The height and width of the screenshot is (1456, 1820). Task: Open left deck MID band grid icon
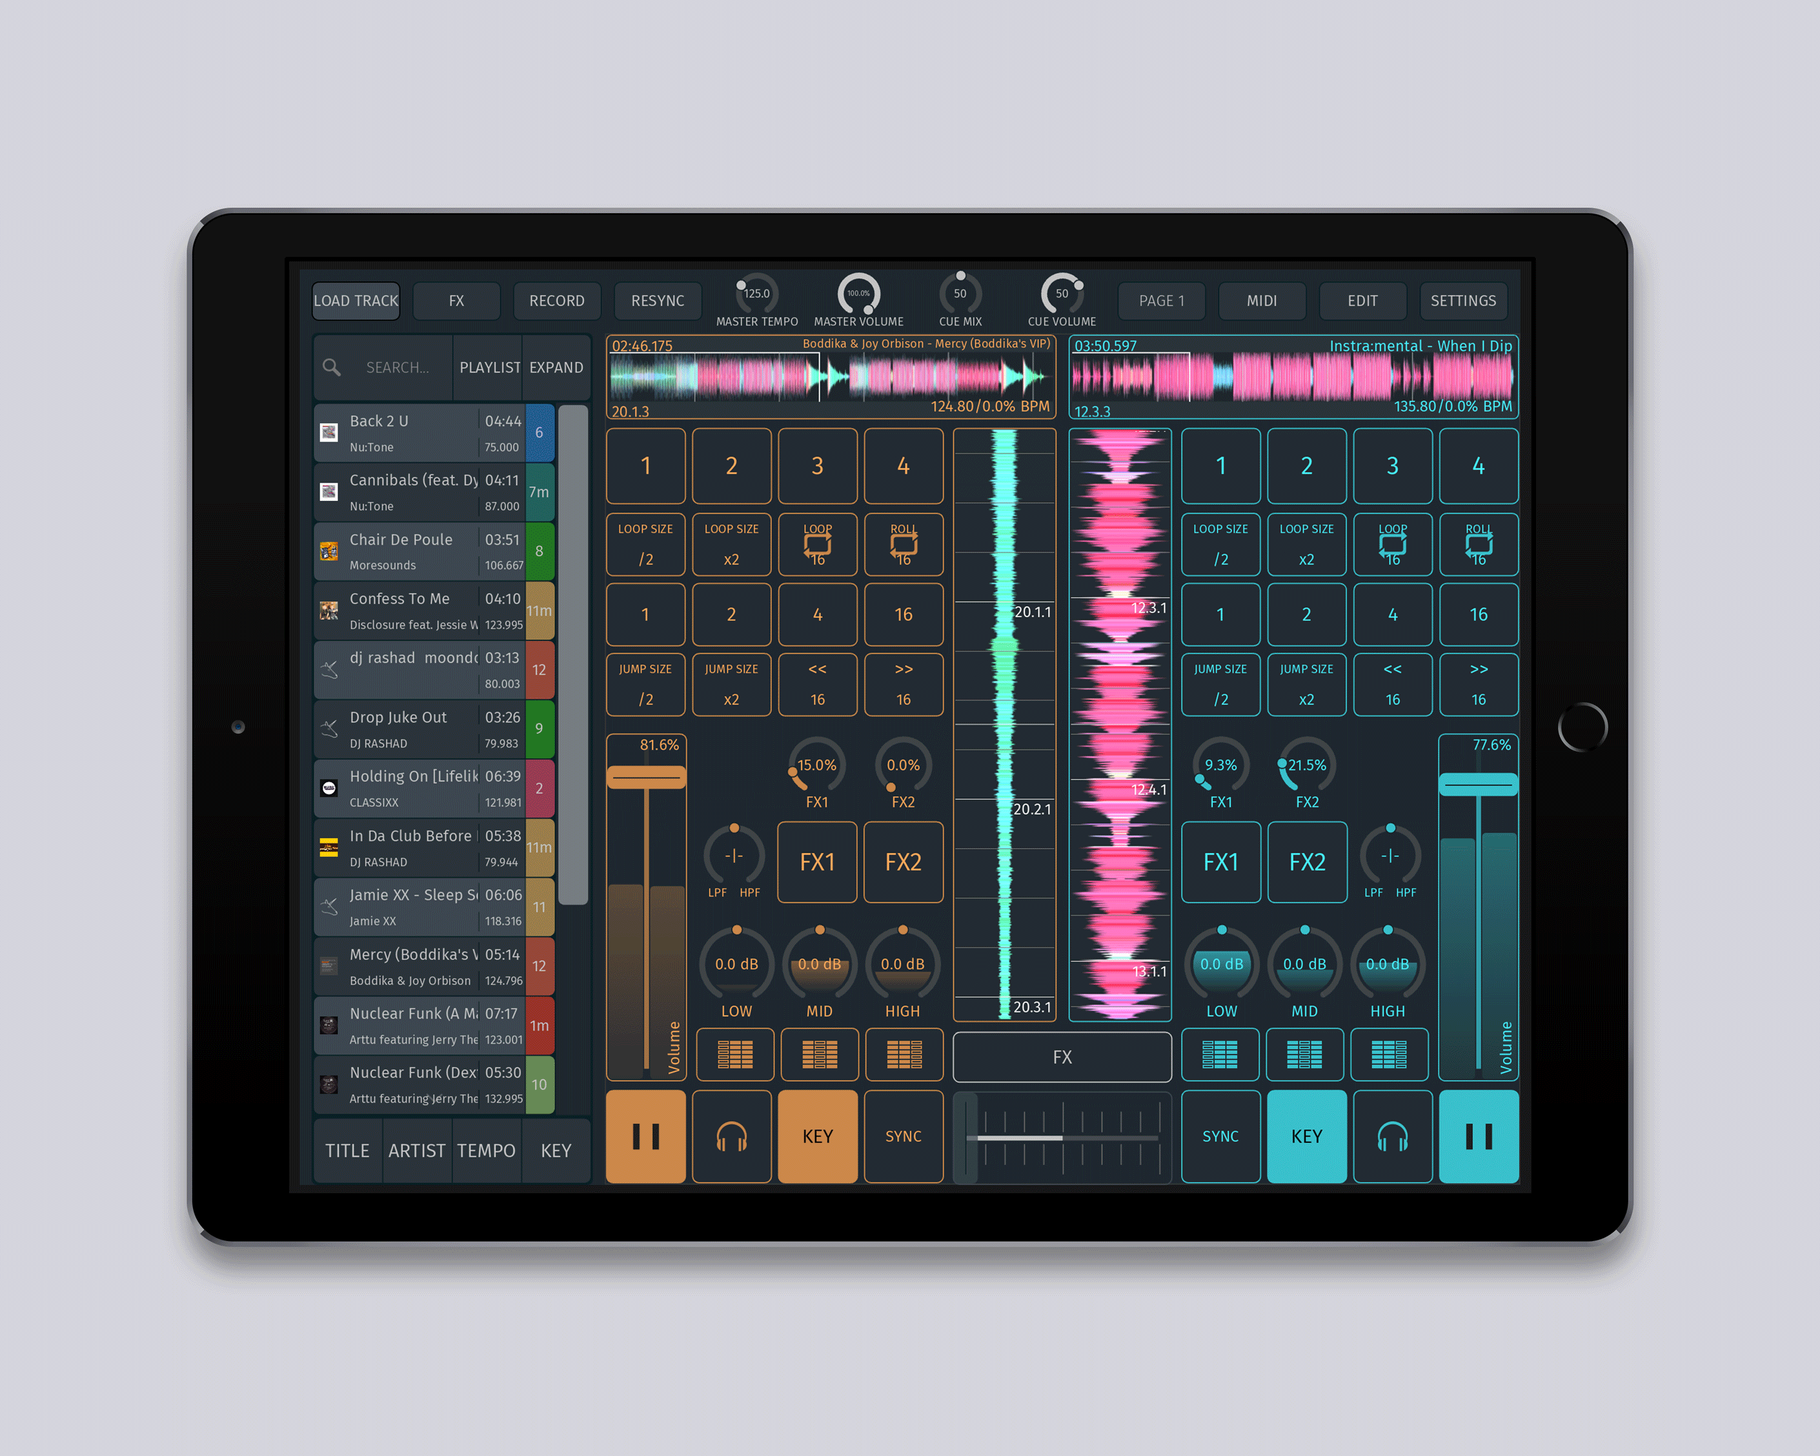coord(820,1054)
